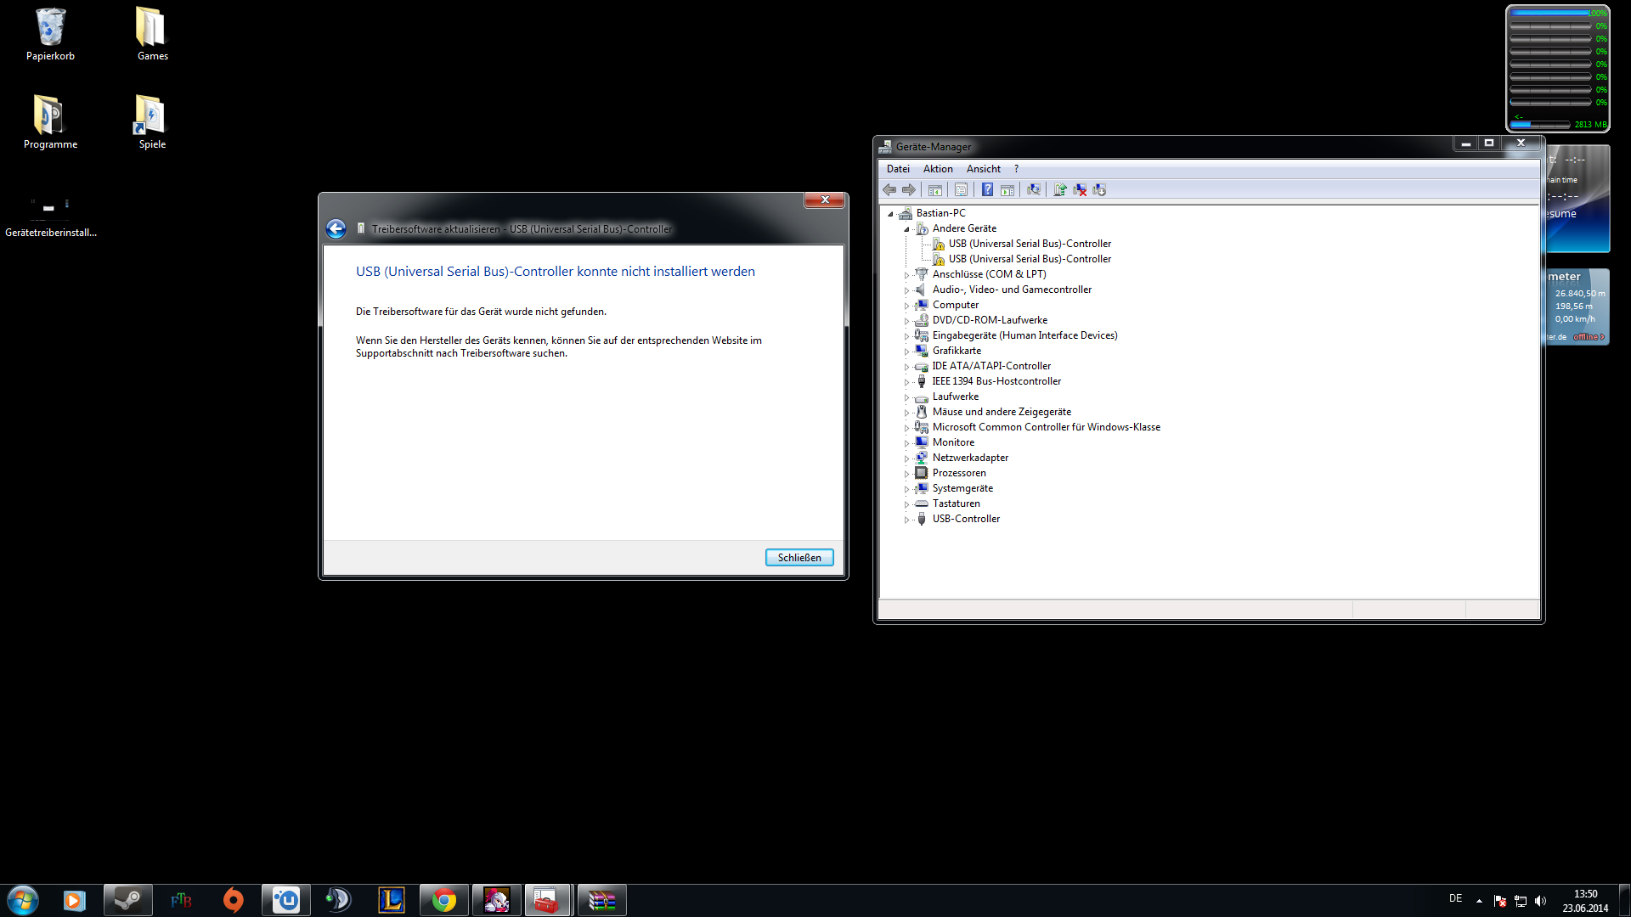1631x917 pixels.
Task: Click Update driver software toolbar icon
Action: 1059,189
